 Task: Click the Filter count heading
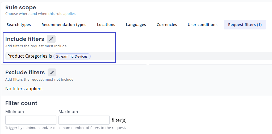[x=21, y=103]
